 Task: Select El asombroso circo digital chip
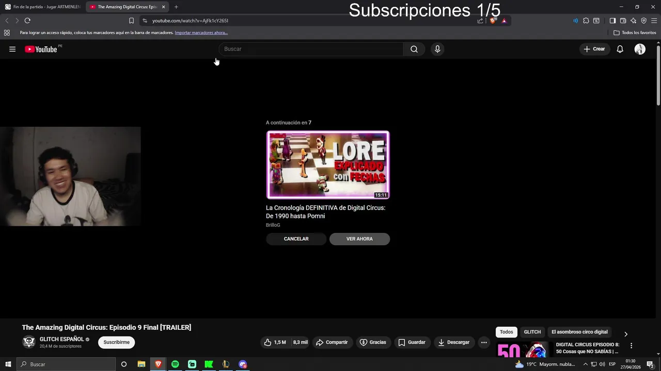579,332
